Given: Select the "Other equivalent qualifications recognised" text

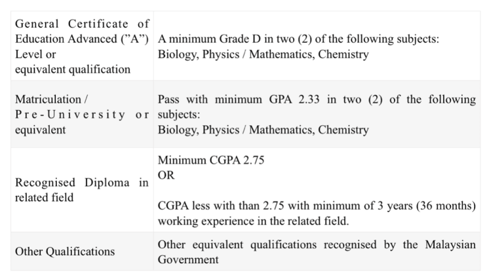Looking at the screenshot, I should point(267,244).
